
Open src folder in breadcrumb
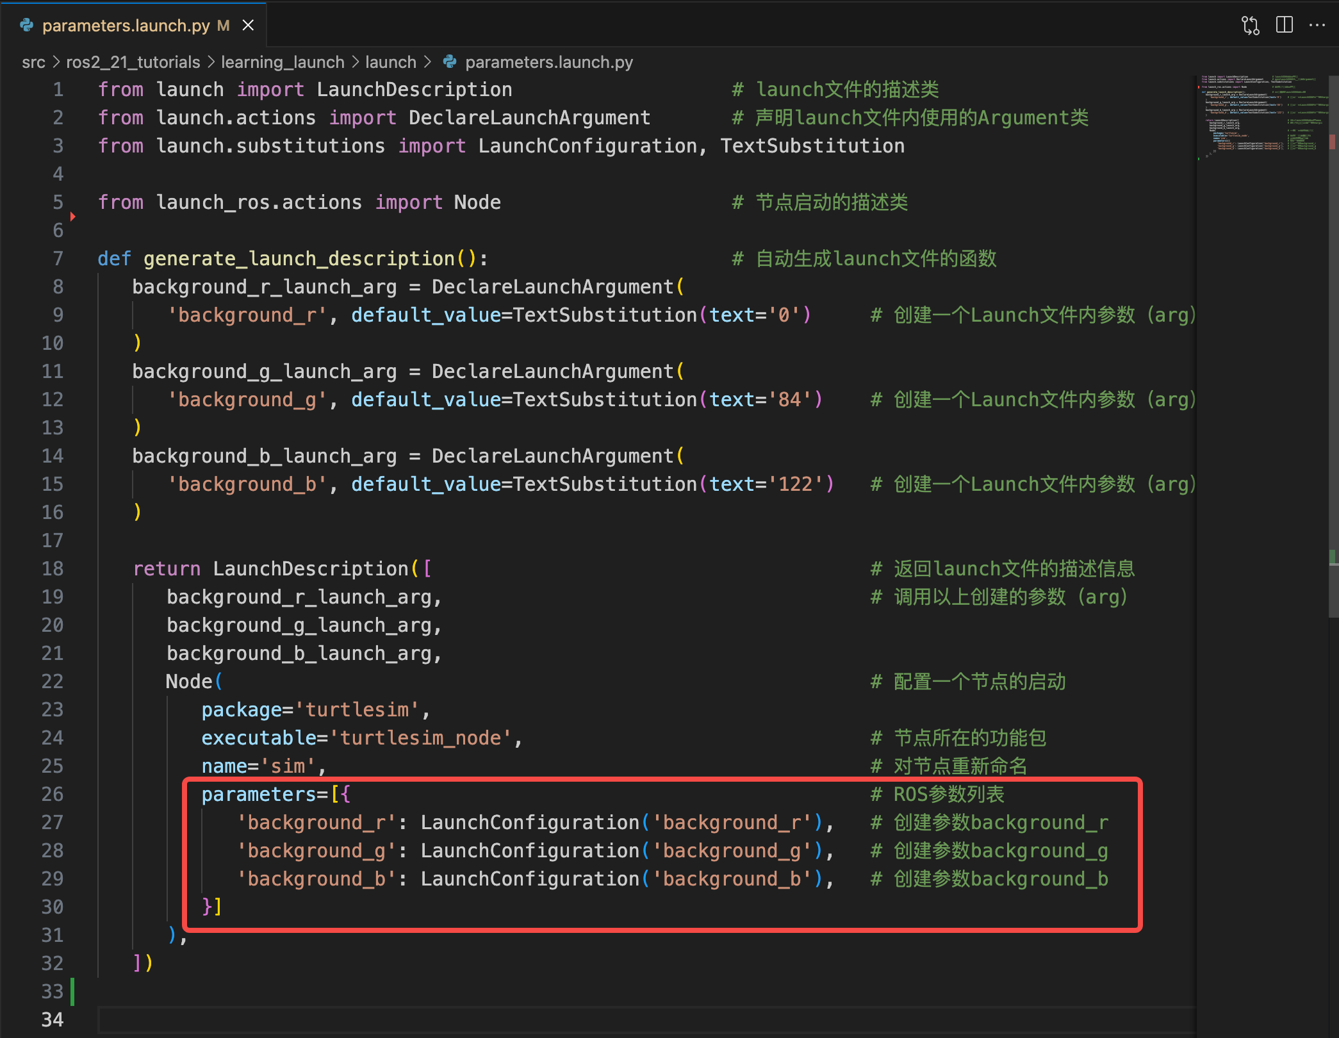[x=33, y=62]
